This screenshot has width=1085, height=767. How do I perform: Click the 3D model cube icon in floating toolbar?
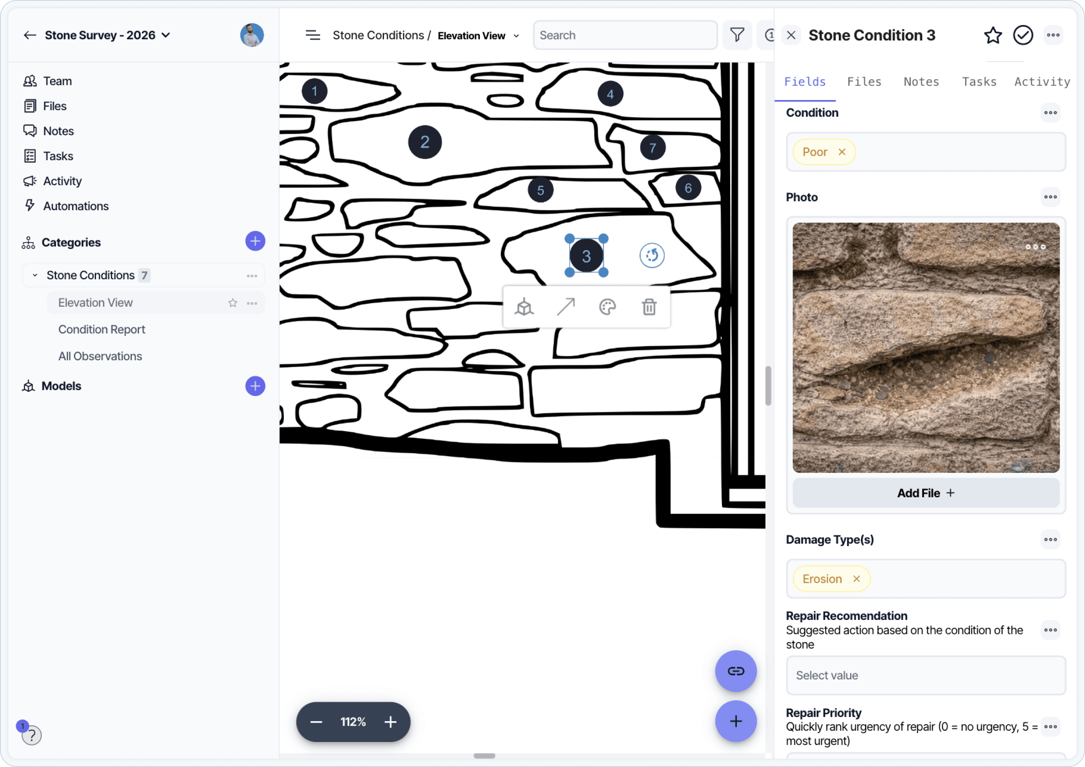point(524,307)
